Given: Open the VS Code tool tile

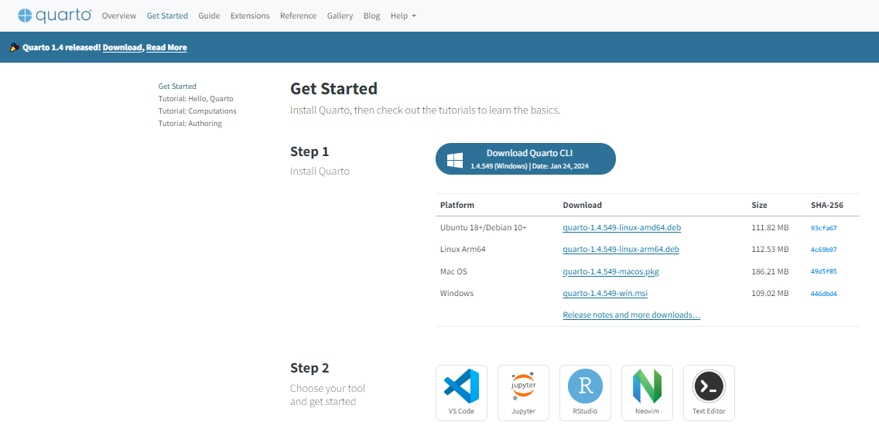Looking at the screenshot, I should 461,393.
